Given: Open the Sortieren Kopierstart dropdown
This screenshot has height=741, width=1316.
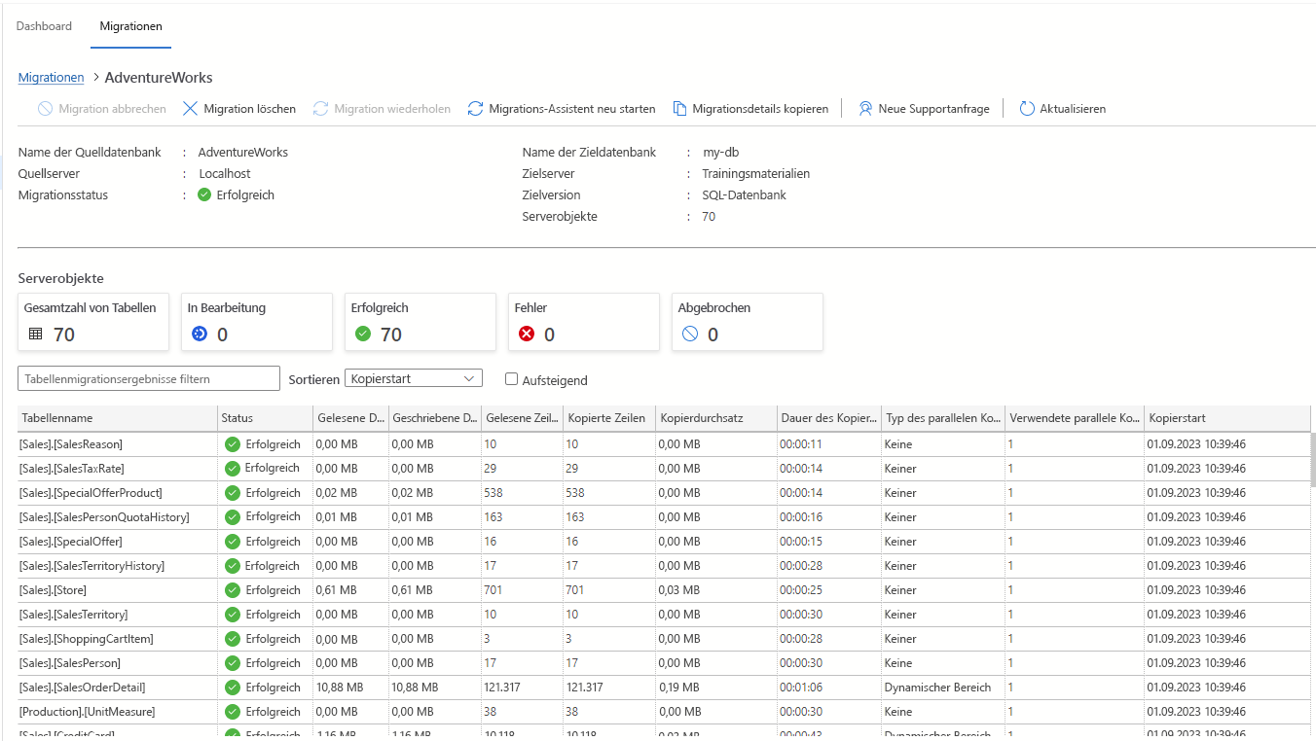Looking at the screenshot, I should tap(413, 377).
